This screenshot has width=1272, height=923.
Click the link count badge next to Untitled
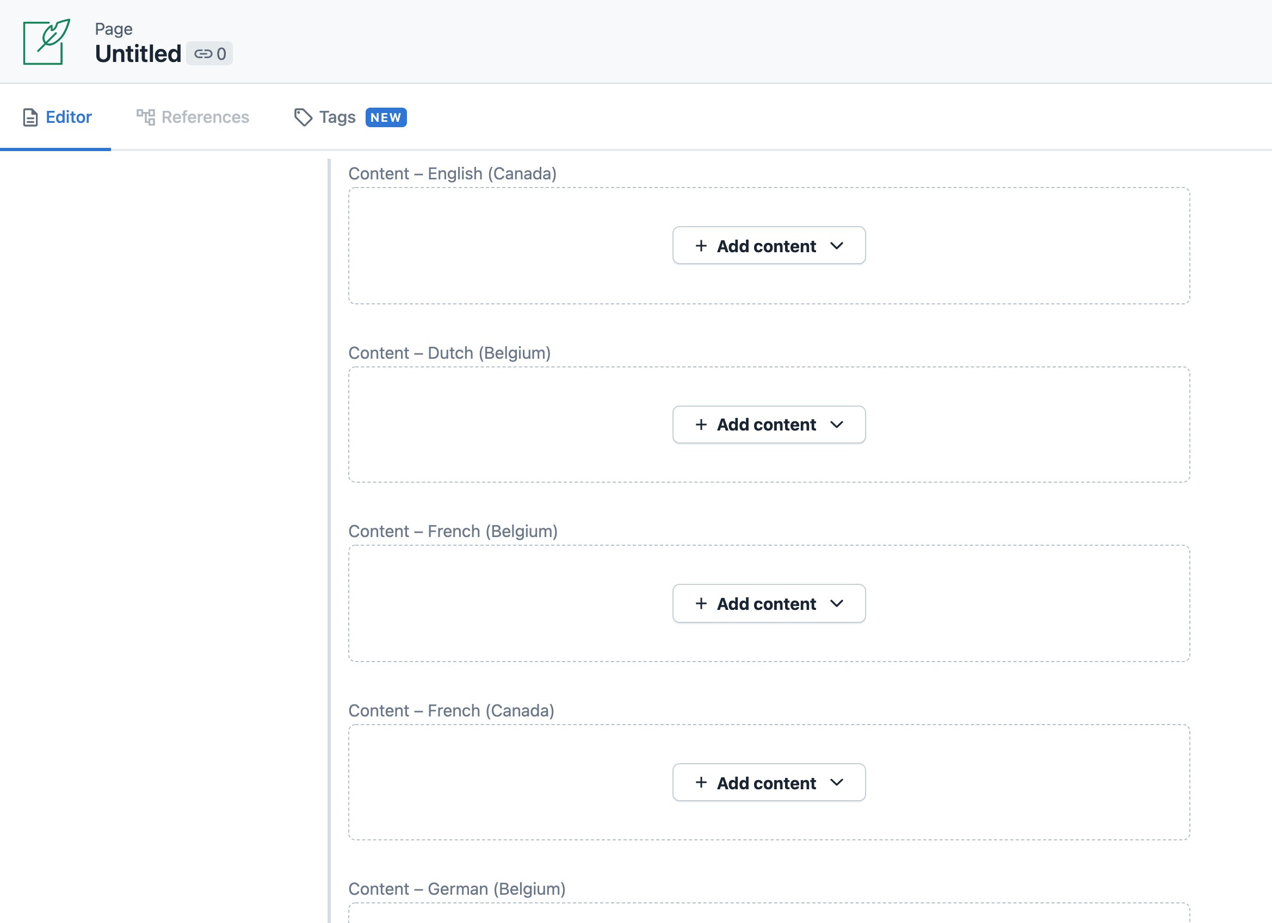210,54
